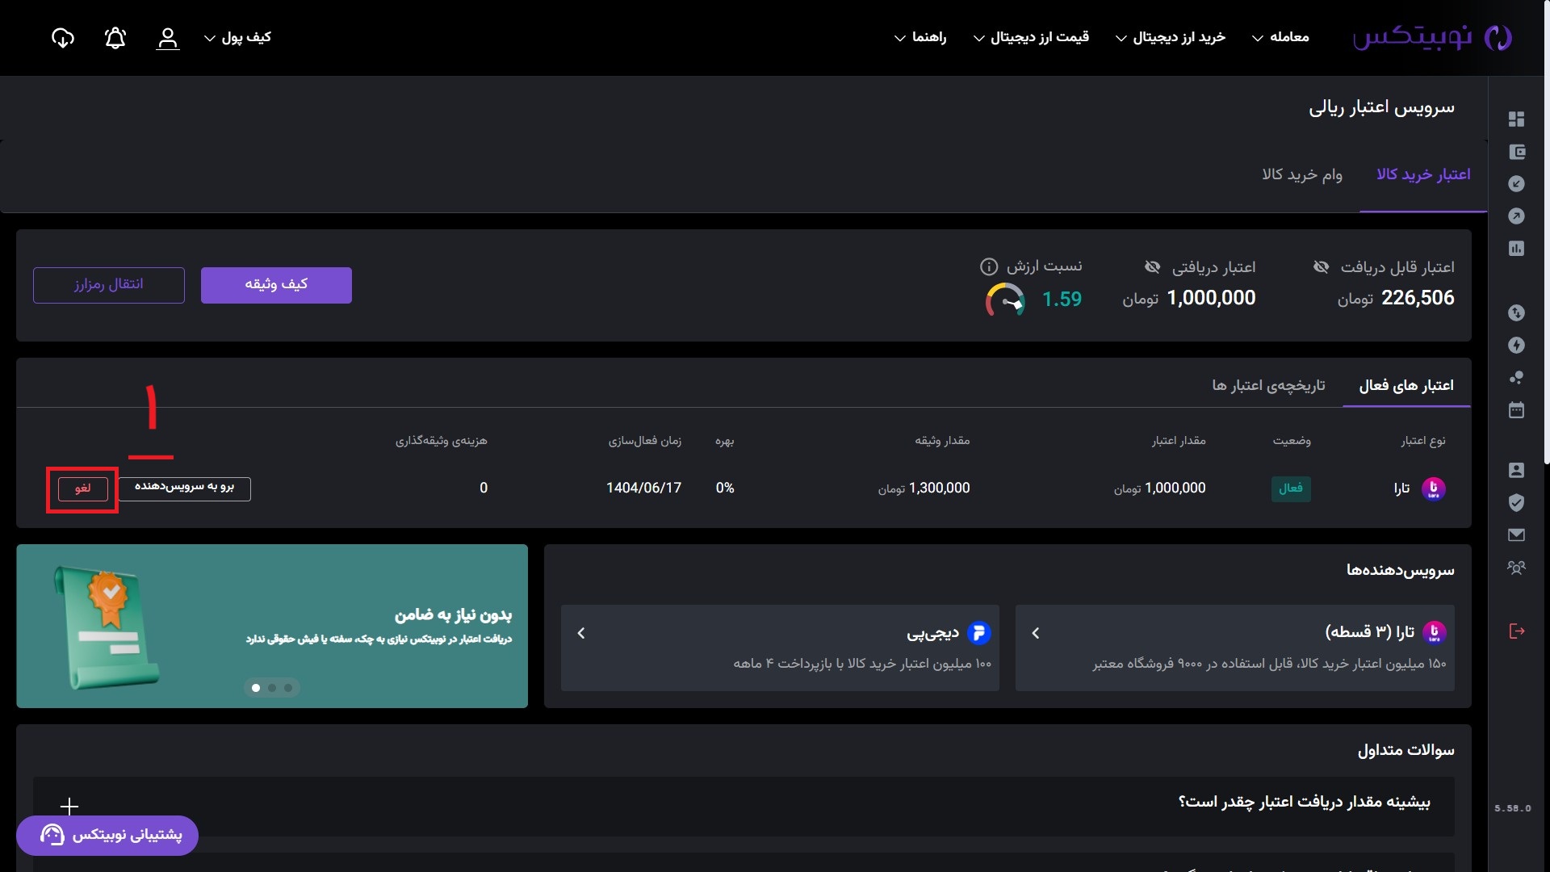Screen dimensions: 1550x872
Task: Click the calendar icon in sidebar
Action: tap(1516, 410)
